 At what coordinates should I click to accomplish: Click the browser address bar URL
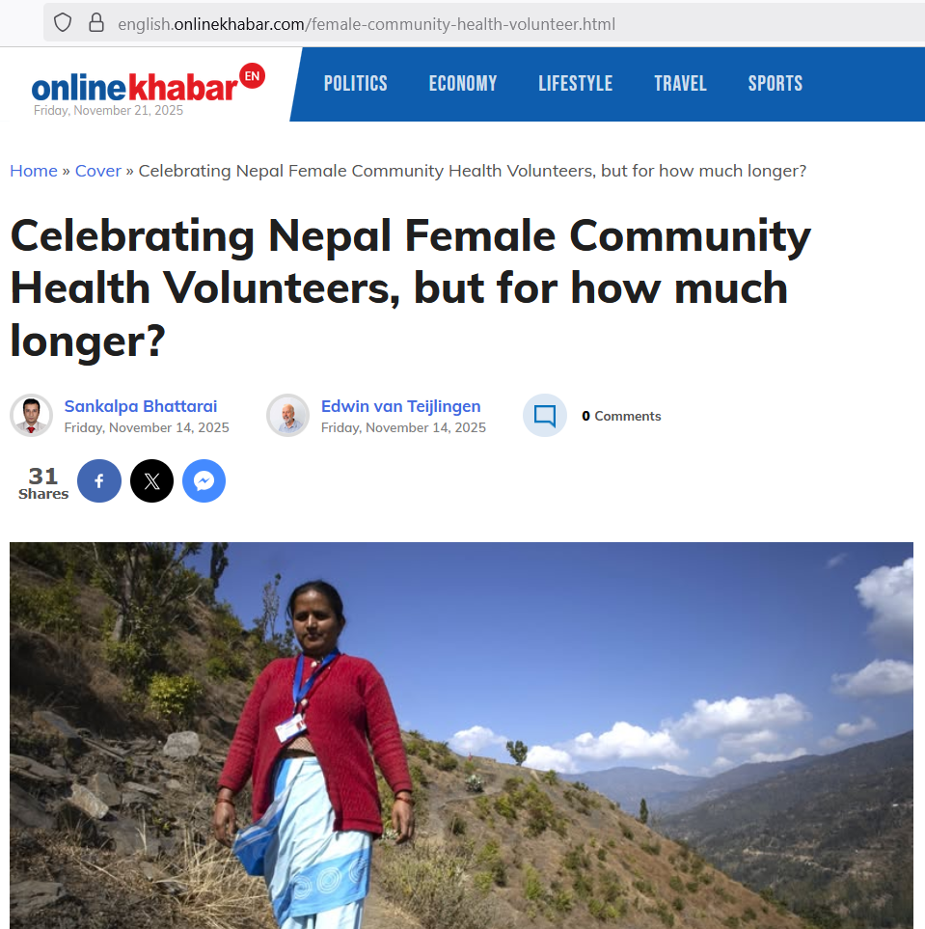click(367, 24)
